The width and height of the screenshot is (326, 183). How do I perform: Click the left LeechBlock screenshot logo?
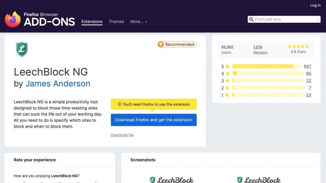171,180
